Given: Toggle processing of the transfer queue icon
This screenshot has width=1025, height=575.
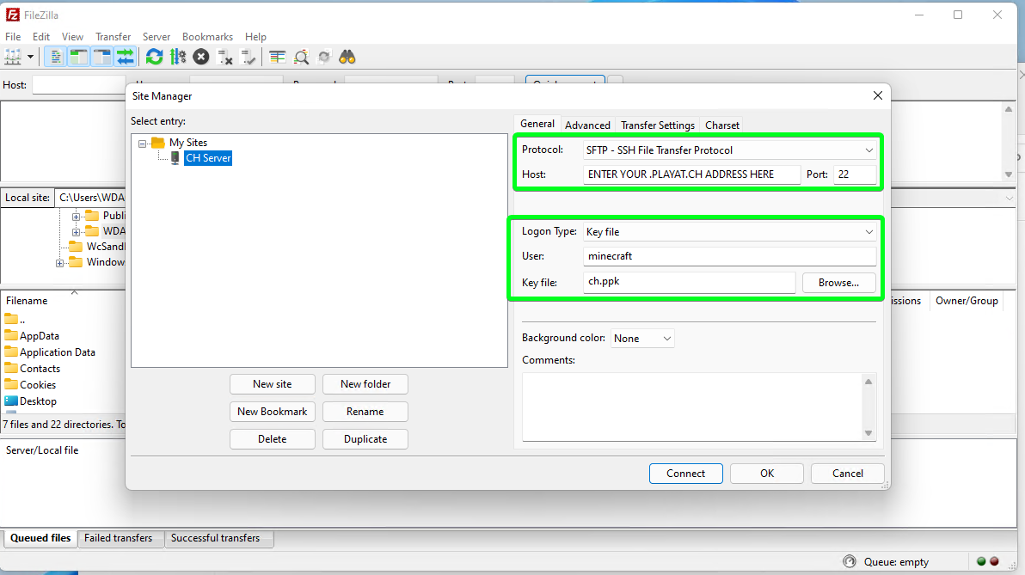Looking at the screenshot, I should click(x=178, y=58).
